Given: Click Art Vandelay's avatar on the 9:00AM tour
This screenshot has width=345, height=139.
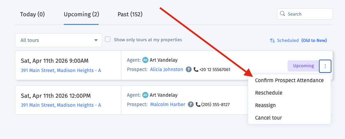Looking at the screenshot, I should [145, 60].
